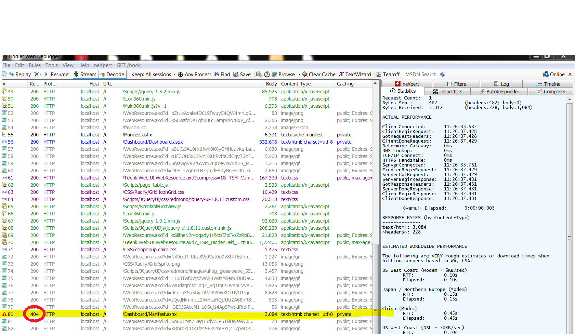Click the image icon of session 79
Image resolution: width=575 pixels, height=334 pixels.
5,307
